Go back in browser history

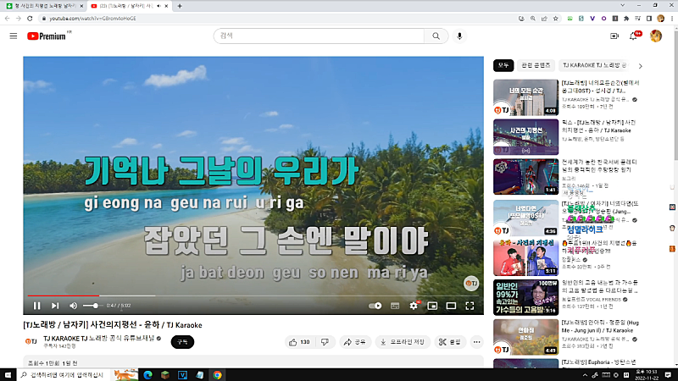click(7, 19)
